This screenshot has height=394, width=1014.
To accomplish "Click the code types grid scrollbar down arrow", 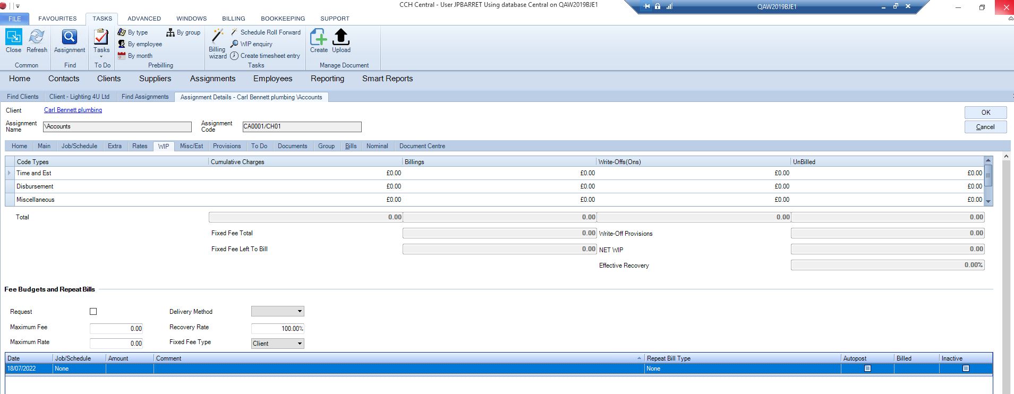I will 989,202.
